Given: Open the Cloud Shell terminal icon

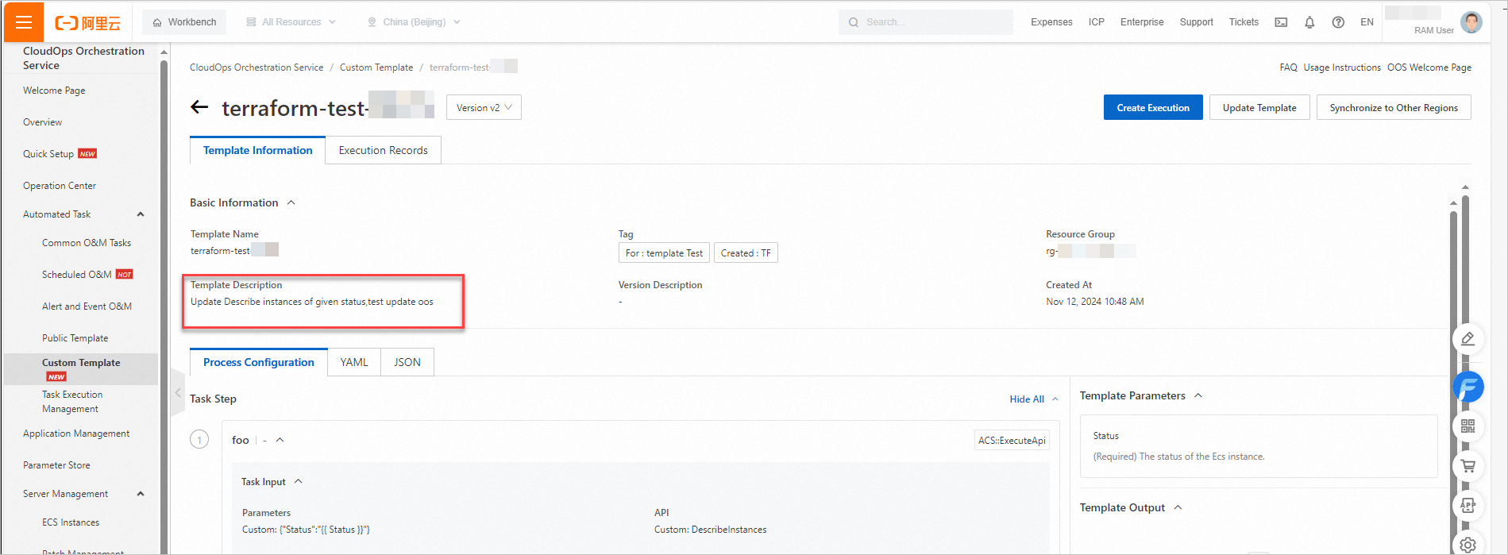Looking at the screenshot, I should pyautogui.click(x=1281, y=22).
